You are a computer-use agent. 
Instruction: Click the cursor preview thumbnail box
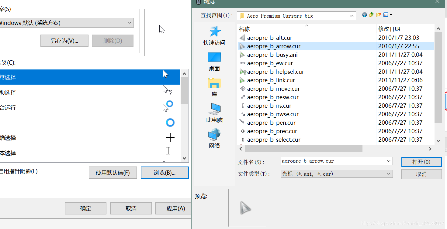pyautogui.click(x=247, y=207)
